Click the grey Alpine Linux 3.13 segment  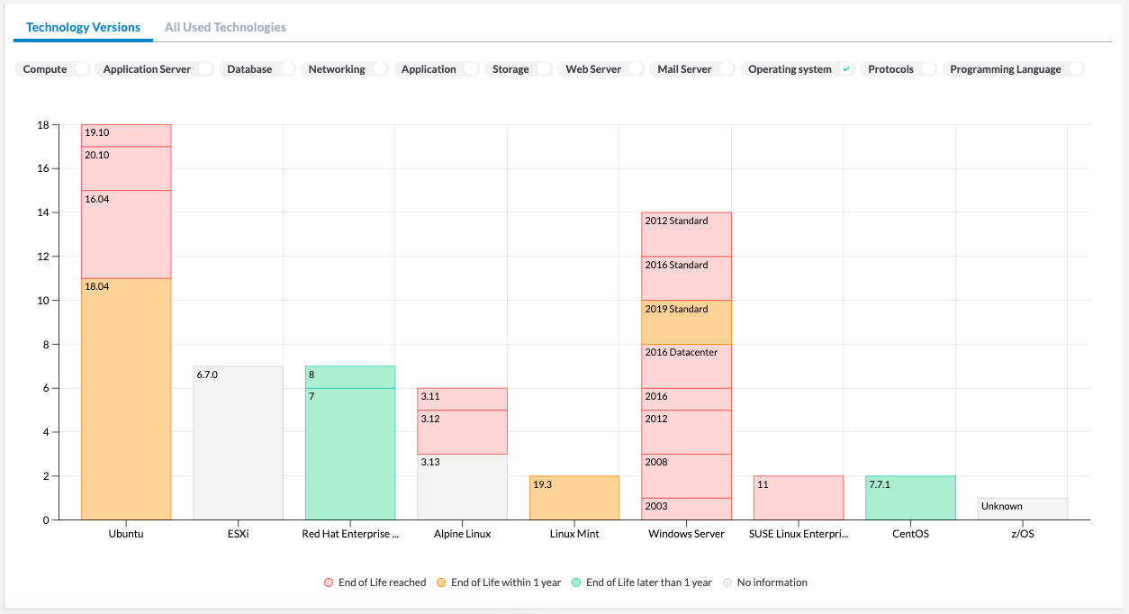pyautogui.click(x=462, y=487)
